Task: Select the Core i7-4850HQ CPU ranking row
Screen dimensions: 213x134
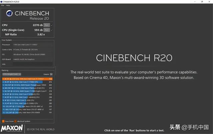Action: pos(27,97)
